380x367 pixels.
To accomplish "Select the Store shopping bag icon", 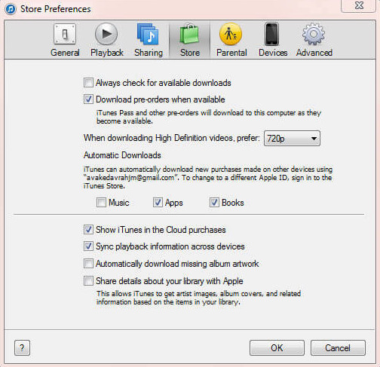I will coord(190,35).
